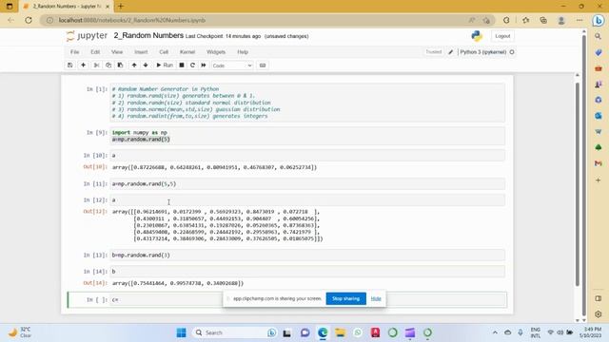Open browser Settings and more menu

point(580,20)
